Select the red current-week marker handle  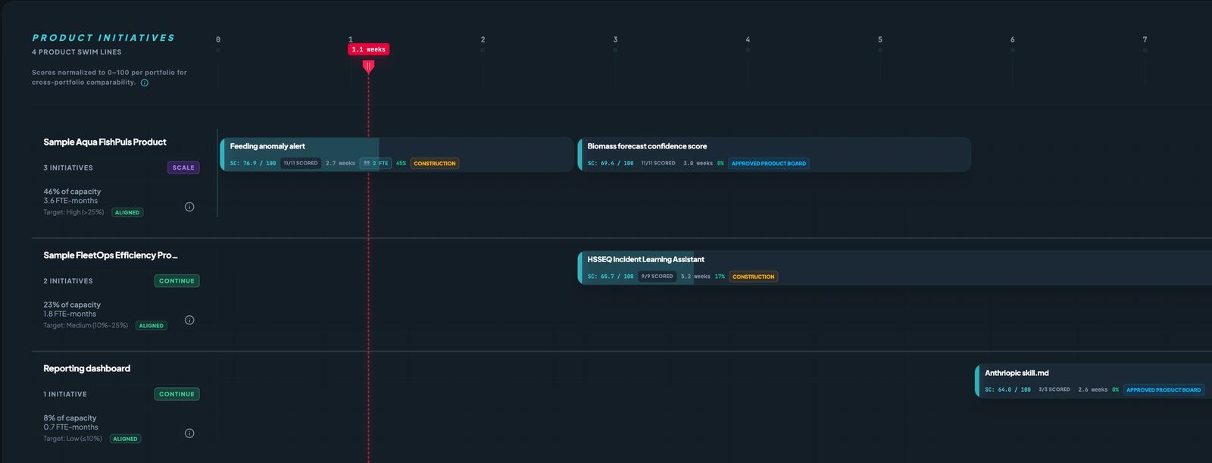point(368,67)
